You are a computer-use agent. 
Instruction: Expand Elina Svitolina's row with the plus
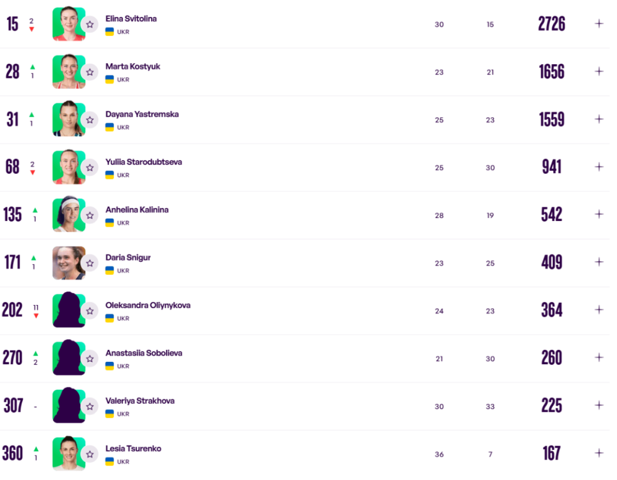click(x=599, y=24)
